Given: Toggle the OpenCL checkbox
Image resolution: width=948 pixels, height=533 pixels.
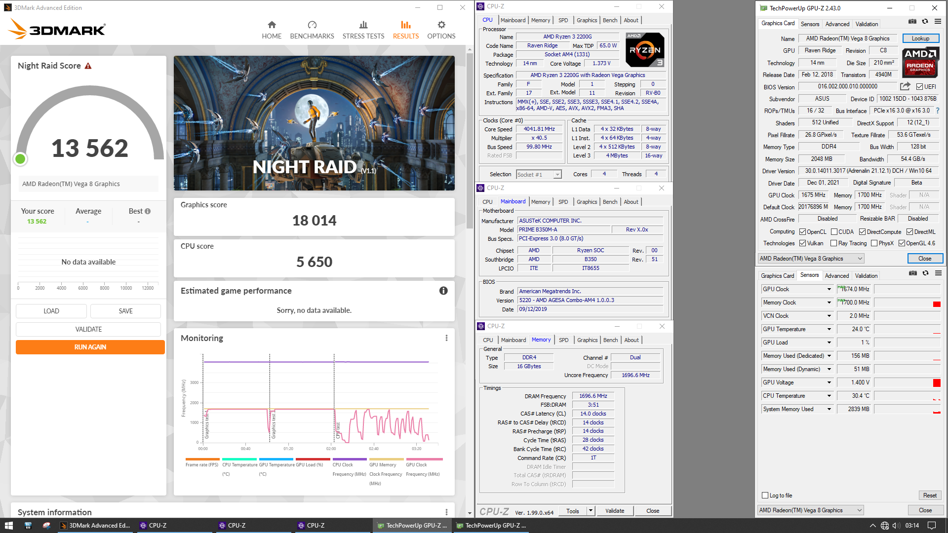Looking at the screenshot, I should click(802, 232).
